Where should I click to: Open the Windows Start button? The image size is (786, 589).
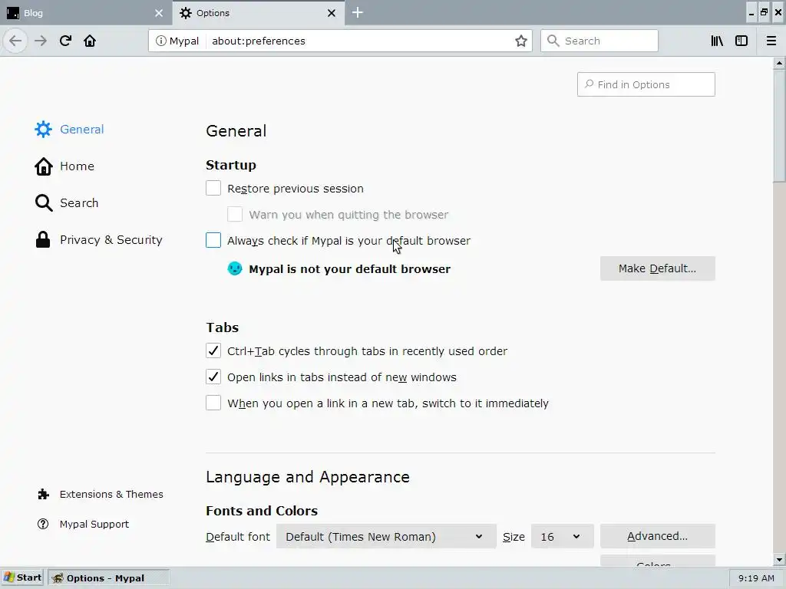(x=23, y=577)
